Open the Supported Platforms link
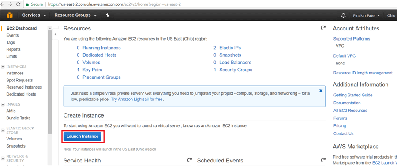 [352, 39]
